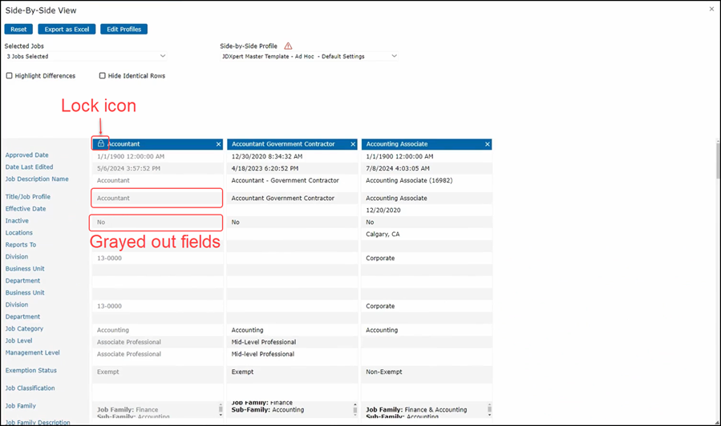Click the Job Classification row label
Image resolution: width=721 pixels, height=426 pixels.
point(30,388)
